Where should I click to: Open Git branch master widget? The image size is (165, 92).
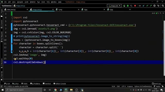pyautogui.click(x=157, y=86)
